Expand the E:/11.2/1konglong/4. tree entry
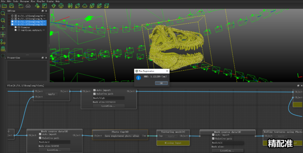303x153 pixels. 9,19
